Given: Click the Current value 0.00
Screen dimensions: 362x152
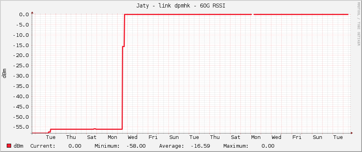Looking at the screenshot, I should pyautogui.click(x=75, y=146).
